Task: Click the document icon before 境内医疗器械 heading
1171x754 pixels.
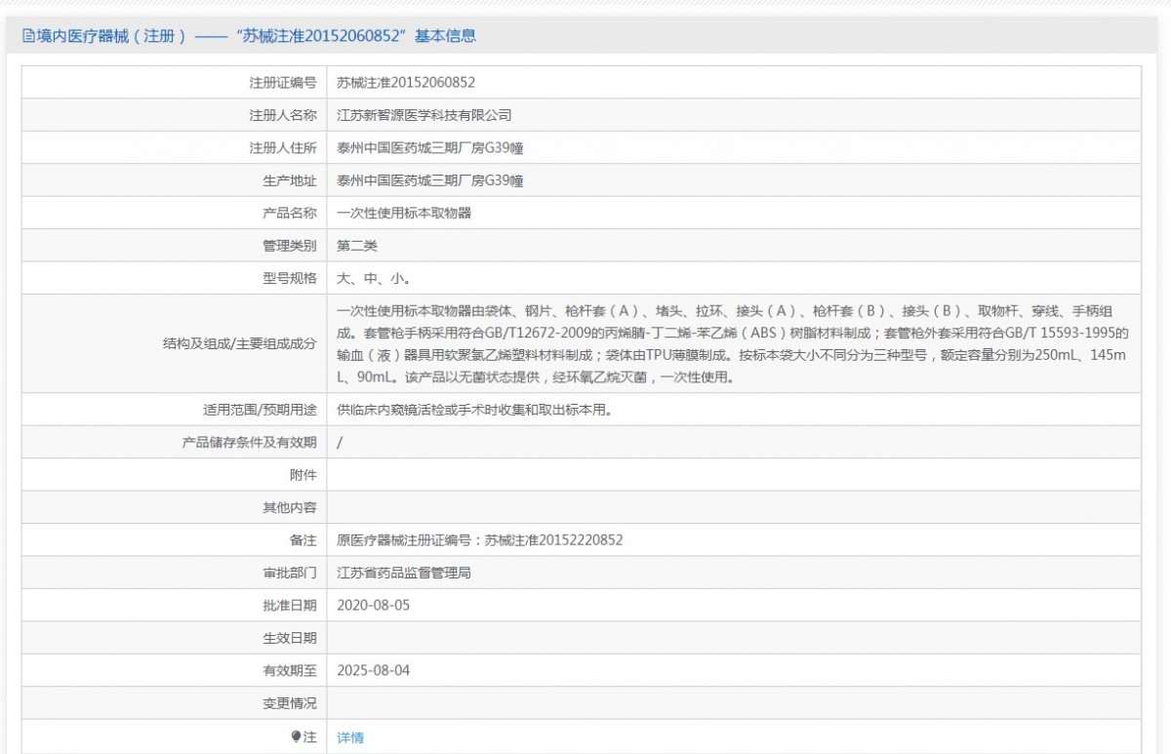Action: pos(28,37)
